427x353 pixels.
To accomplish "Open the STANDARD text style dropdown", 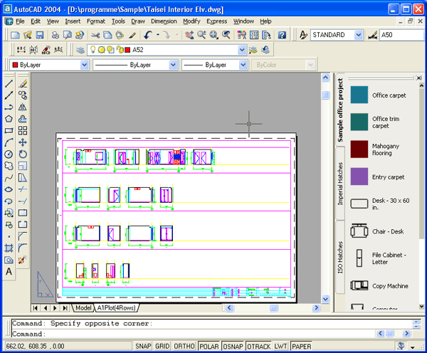I will pos(360,35).
